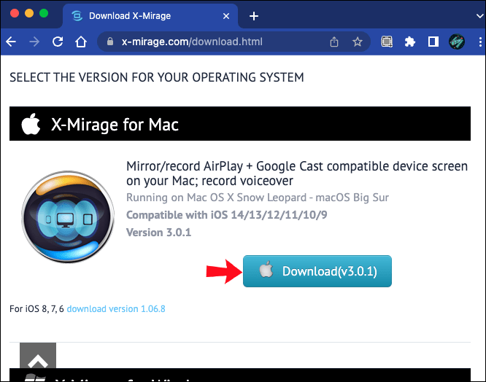
Task: Click the Download(v3.0.1) button
Action: (317, 271)
